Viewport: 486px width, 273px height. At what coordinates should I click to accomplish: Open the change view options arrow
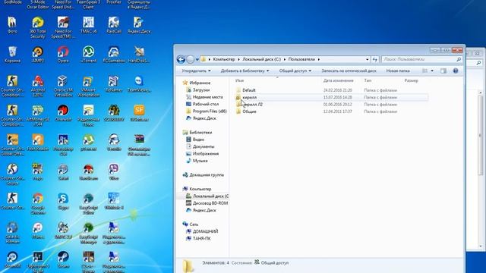pyautogui.click(x=432, y=71)
